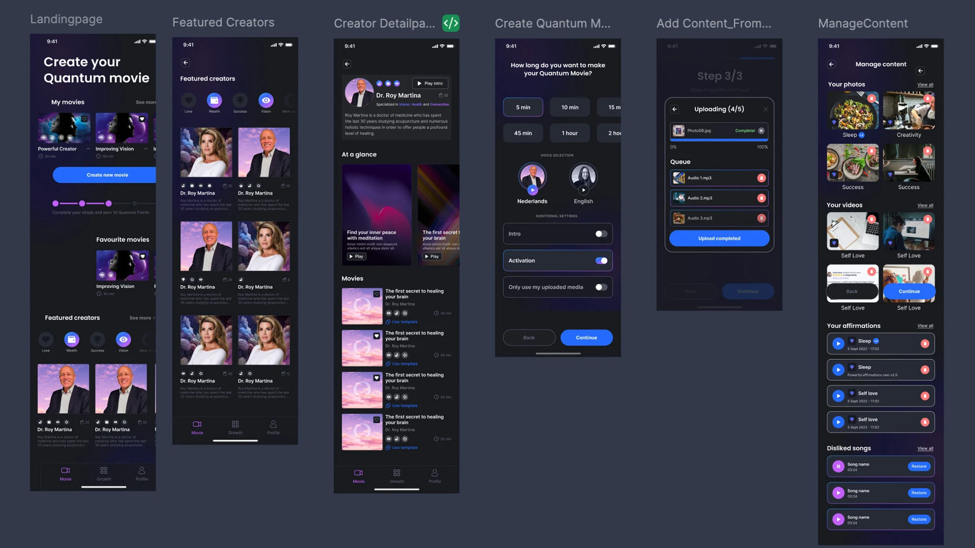The image size is (975, 548).
Task: Go back on Creator Detailpage screen
Action: coord(347,64)
